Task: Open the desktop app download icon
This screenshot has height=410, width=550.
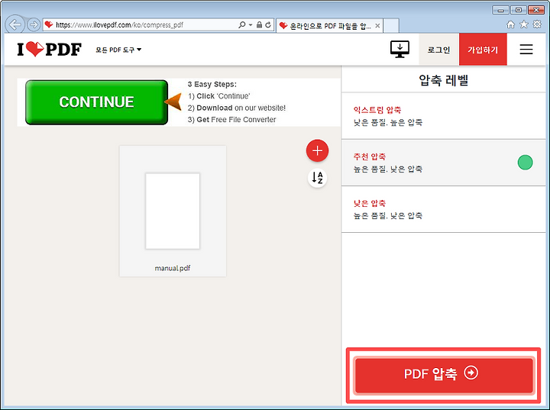Action: [x=400, y=49]
